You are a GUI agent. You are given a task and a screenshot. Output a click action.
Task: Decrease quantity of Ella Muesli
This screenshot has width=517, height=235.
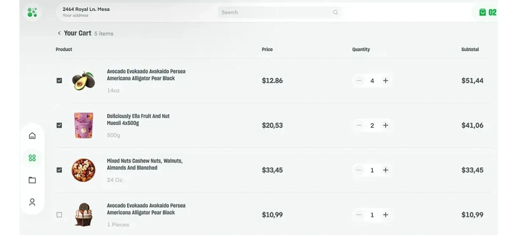pos(359,126)
